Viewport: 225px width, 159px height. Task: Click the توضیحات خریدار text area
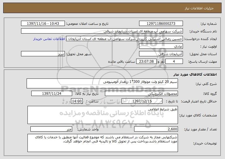pyautogui.click(x=103, y=143)
